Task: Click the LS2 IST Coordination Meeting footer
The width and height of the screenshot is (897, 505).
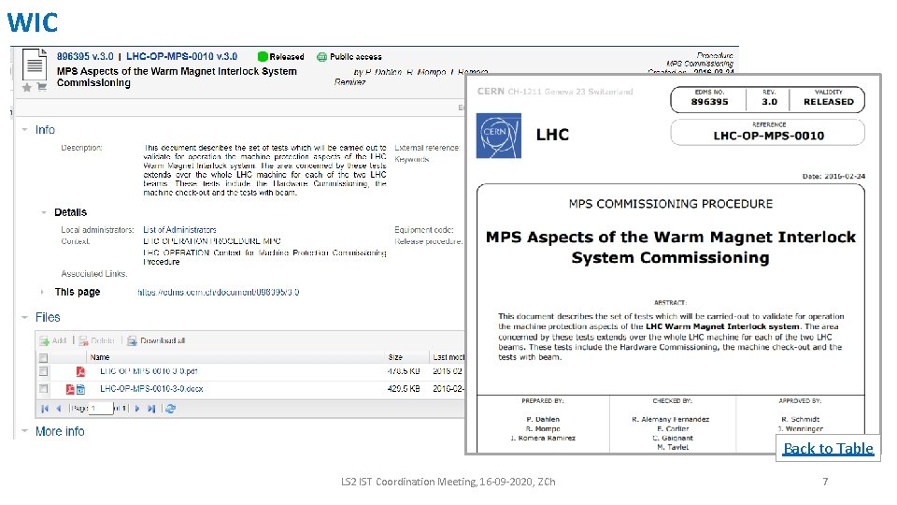Action: [x=448, y=483]
